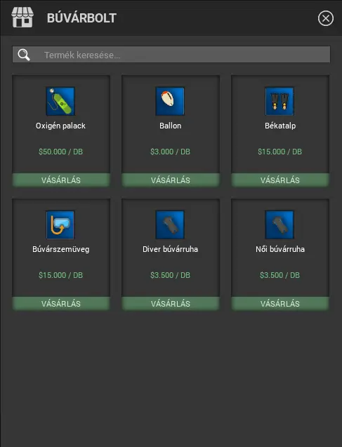Focus the Termék keresése search field
This screenshot has height=447, width=342.
tap(171, 55)
